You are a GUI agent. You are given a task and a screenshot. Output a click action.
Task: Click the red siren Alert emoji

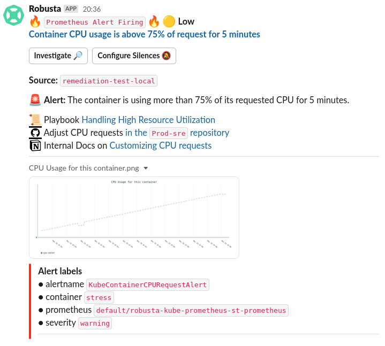point(35,100)
